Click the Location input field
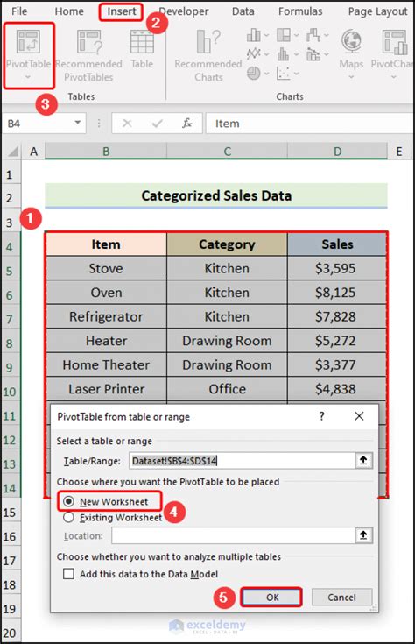 click(x=233, y=535)
